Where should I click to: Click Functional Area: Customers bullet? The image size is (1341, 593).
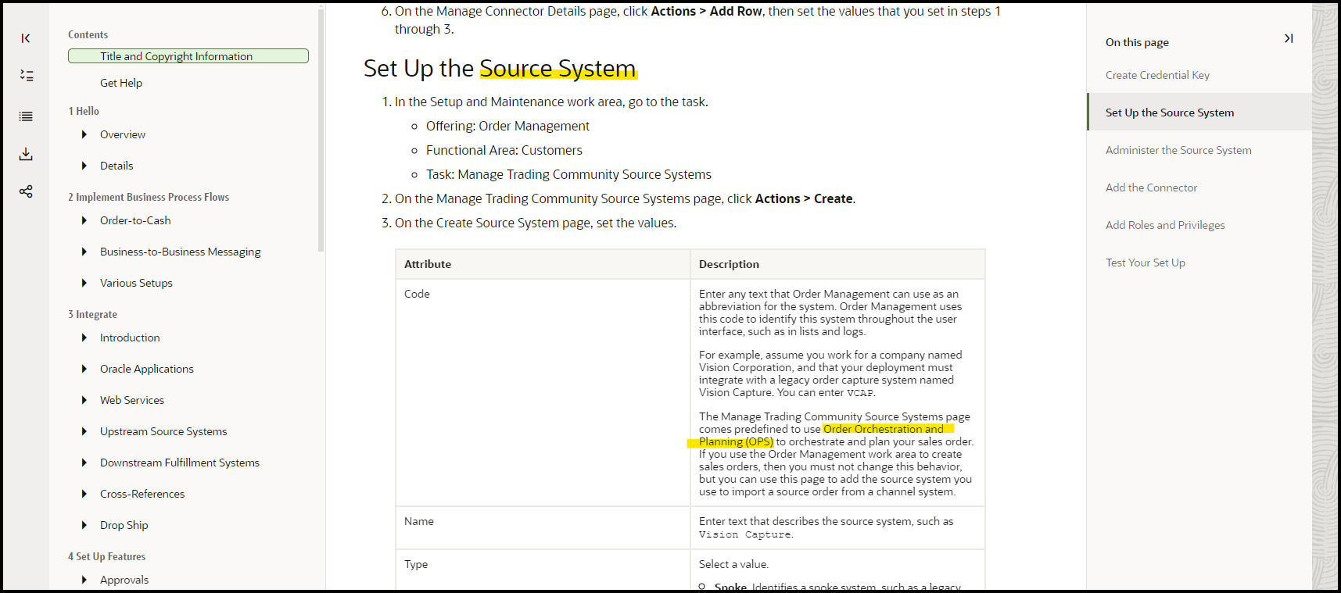[504, 150]
